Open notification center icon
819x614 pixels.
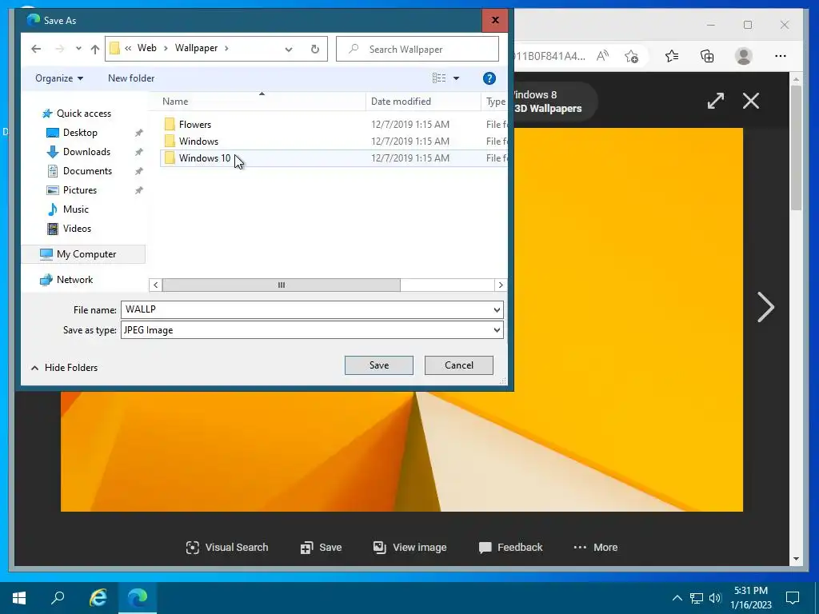click(x=793, y=598)
